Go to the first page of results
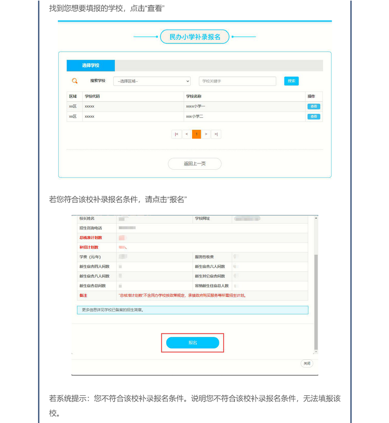Viewport: 389px width, 423px height. [x=177, y=134]
